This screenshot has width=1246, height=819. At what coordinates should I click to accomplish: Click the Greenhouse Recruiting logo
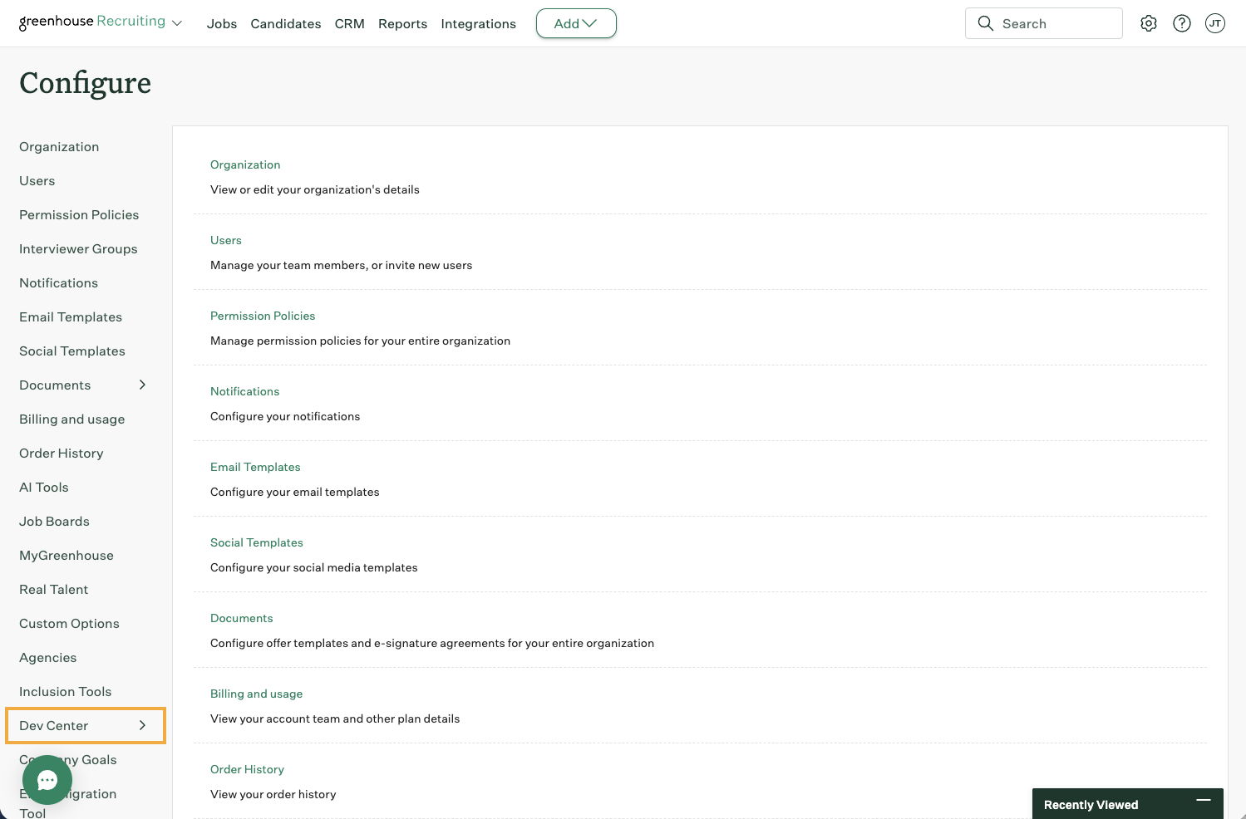[x=92, y=22]
